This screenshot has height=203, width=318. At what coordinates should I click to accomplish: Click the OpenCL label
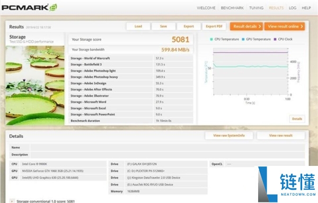pyautogui.click(x=217, y=164)
